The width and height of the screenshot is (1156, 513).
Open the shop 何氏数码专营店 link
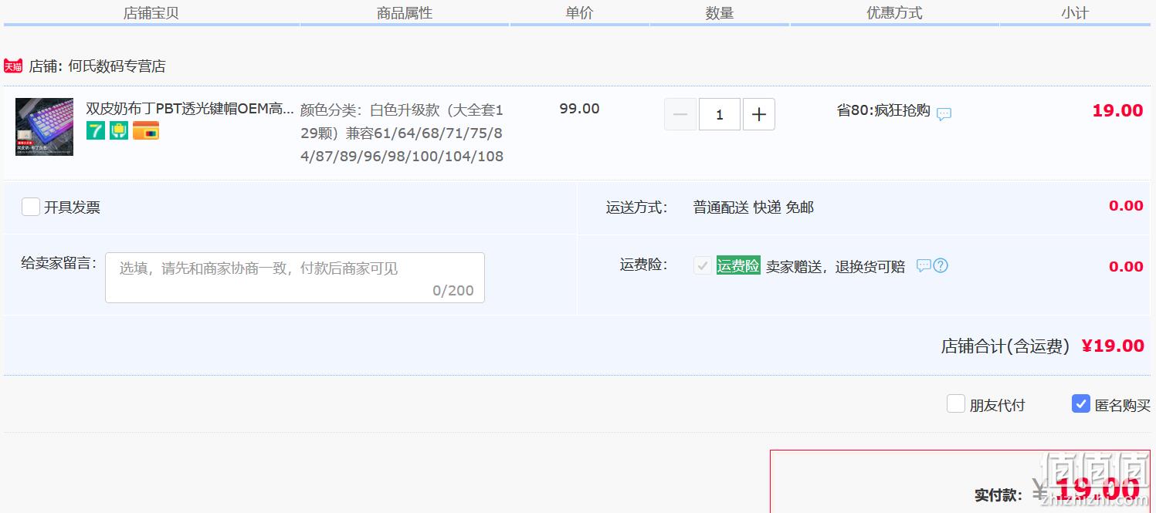117,66
